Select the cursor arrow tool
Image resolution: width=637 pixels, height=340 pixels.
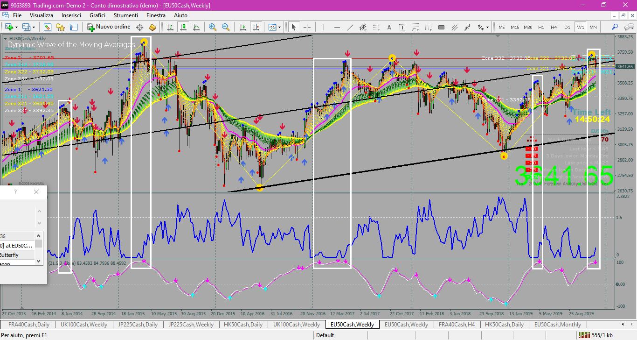(294, 27)
